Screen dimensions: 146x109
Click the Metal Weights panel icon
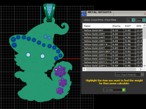pyautogui.click(x=84, y=13)
